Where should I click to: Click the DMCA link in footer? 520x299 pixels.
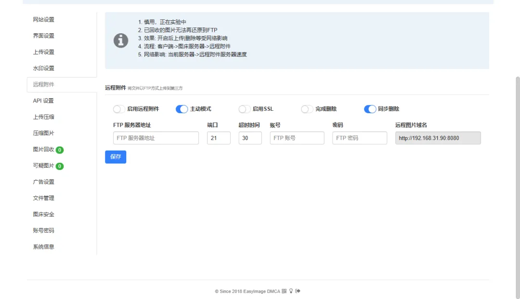[274, 291]
